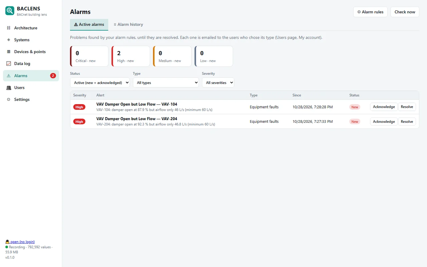The width and height of the screenshot is (427, 267).
Task: Switch to the Alarm history tab
Action: [128, 24]
